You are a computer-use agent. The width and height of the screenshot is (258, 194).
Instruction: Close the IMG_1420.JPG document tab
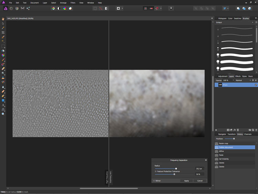[212, 18]
